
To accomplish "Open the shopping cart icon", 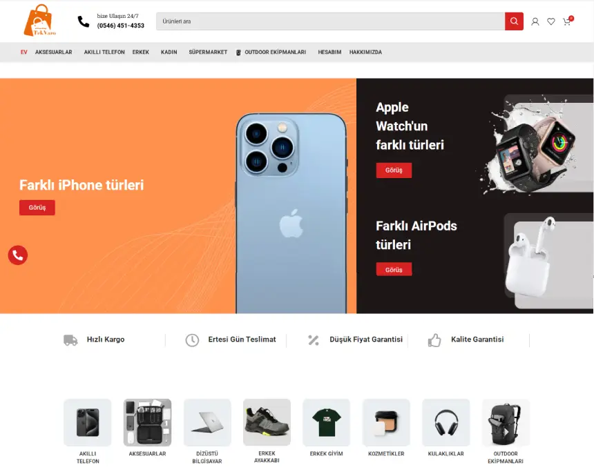I will (568, 21).
